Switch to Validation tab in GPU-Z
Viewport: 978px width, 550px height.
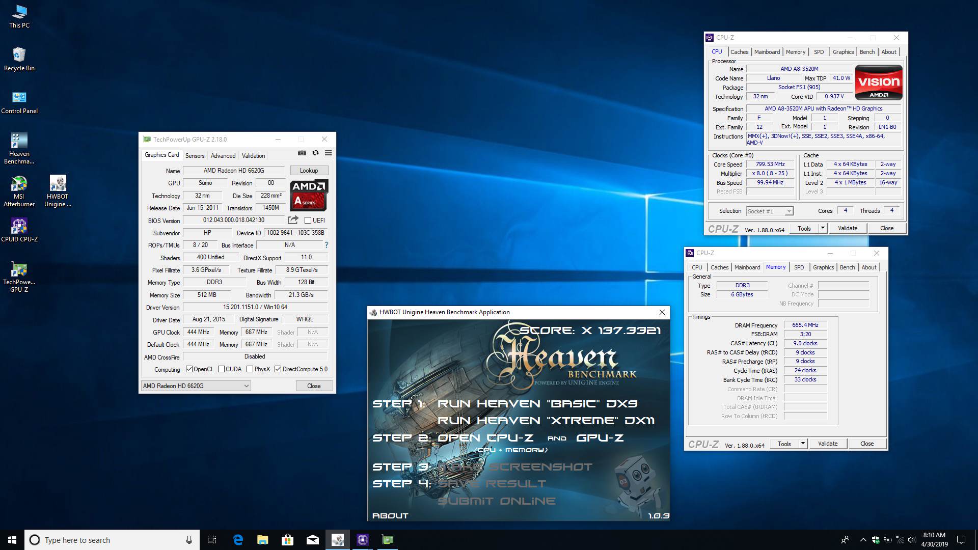(x=253, y=156)
